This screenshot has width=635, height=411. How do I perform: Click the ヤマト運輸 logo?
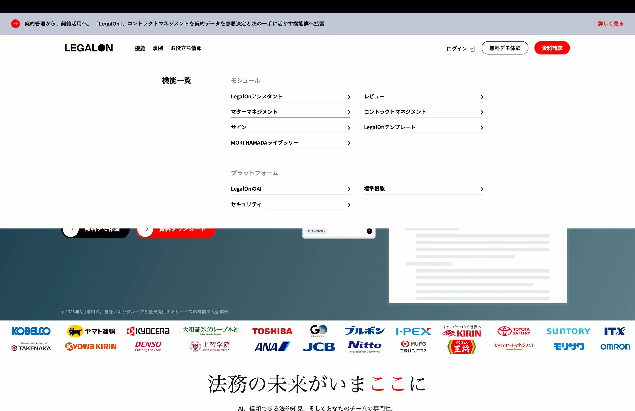[91, 331]
